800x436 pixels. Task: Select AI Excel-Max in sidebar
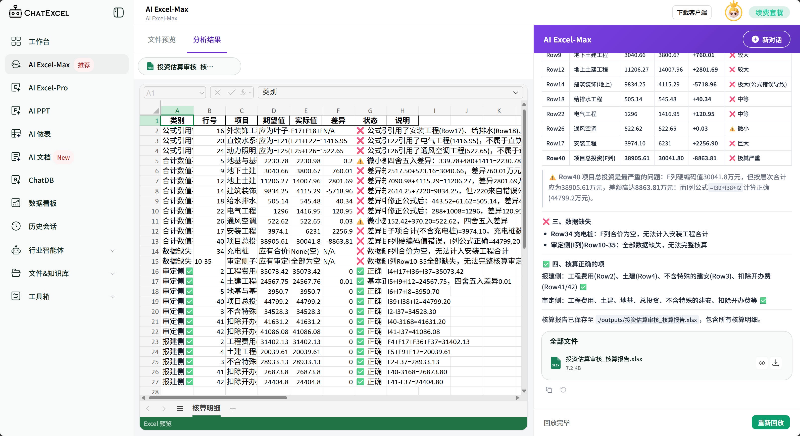(x=67, y=65)
